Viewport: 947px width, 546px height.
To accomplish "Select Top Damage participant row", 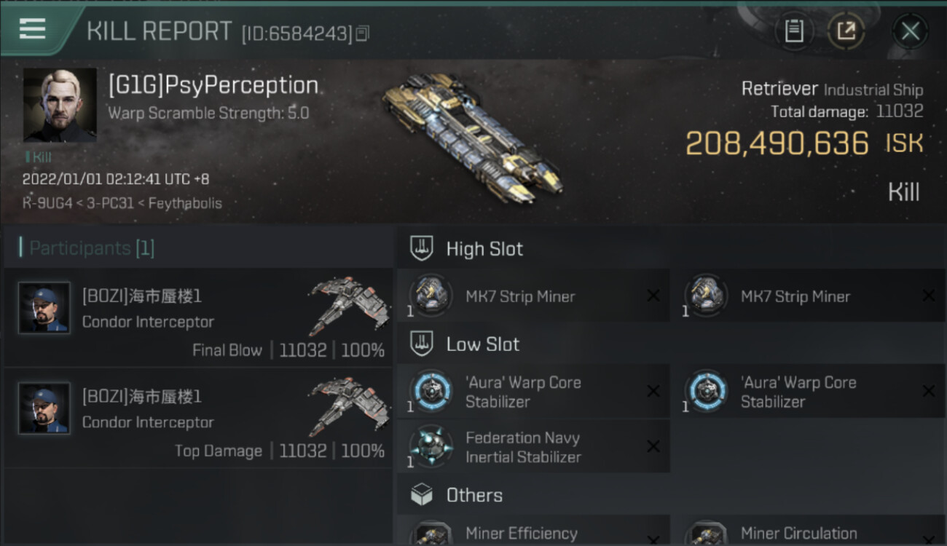I will (x=198, y=418).
